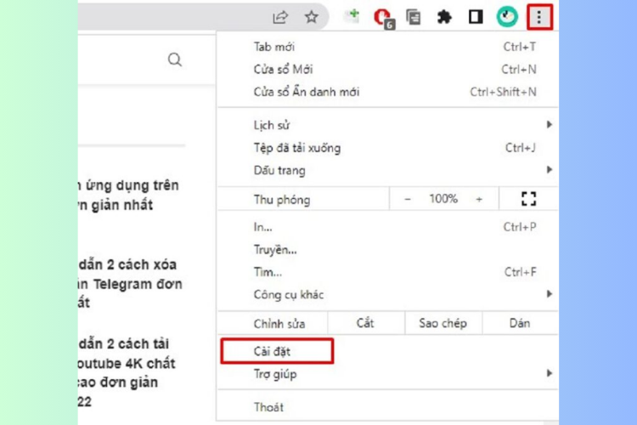The width and height of the screenshot is (637, 425).
Task: Open the green plus extension icon
Action: pos(352,16)
